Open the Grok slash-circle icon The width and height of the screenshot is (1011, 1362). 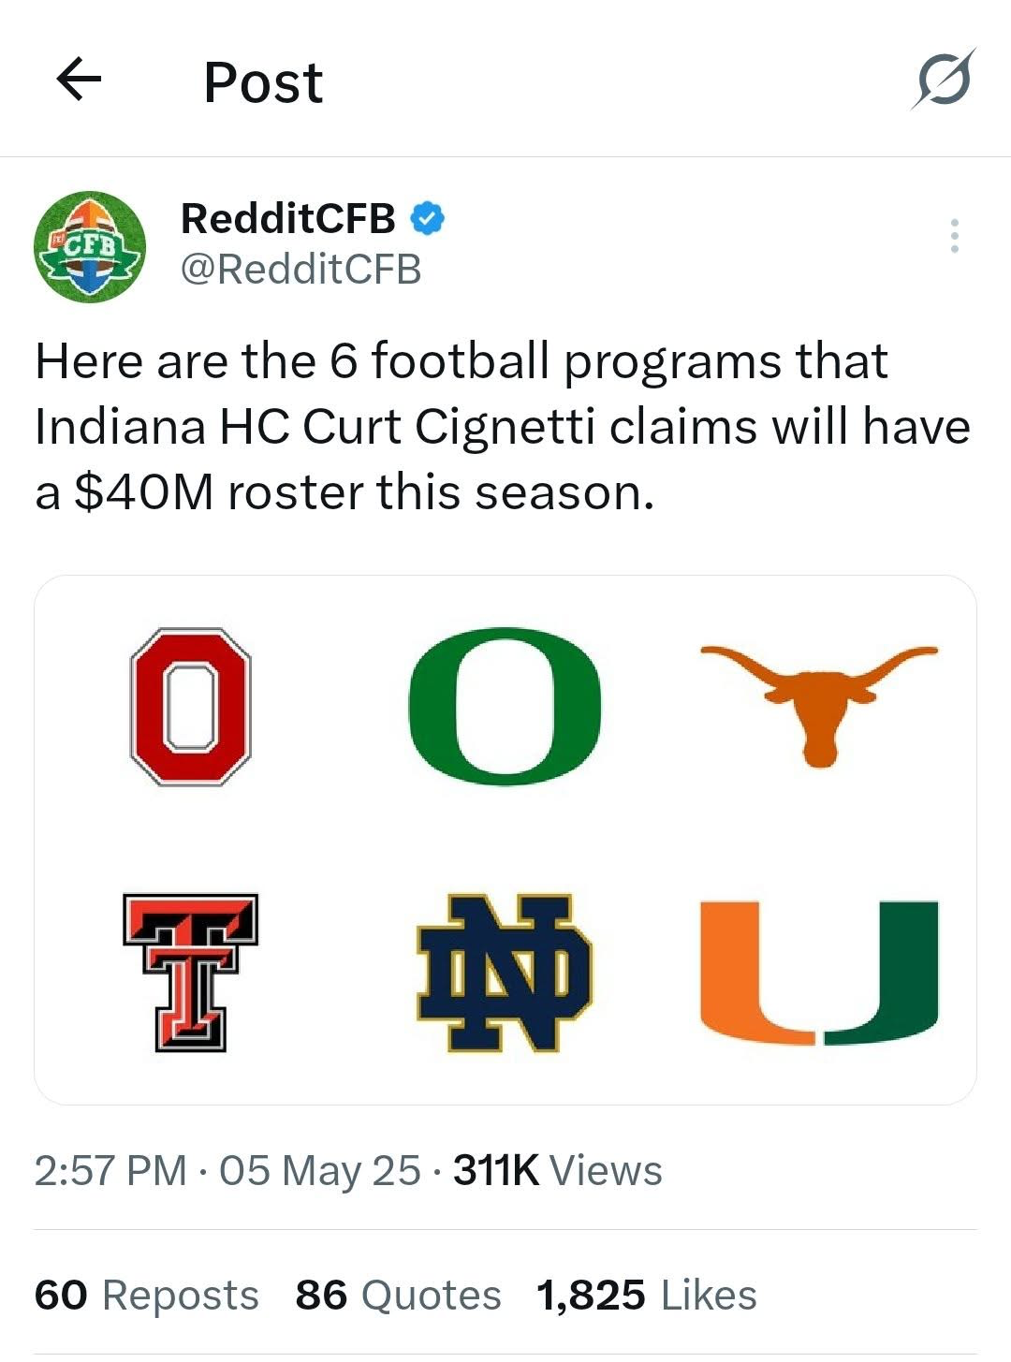click(944, 79)
